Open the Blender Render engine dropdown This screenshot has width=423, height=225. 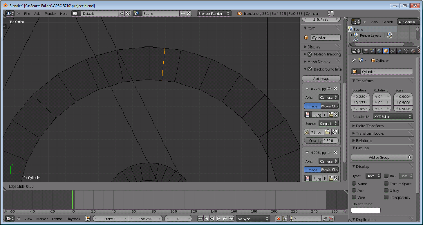(x=214, y=13)
